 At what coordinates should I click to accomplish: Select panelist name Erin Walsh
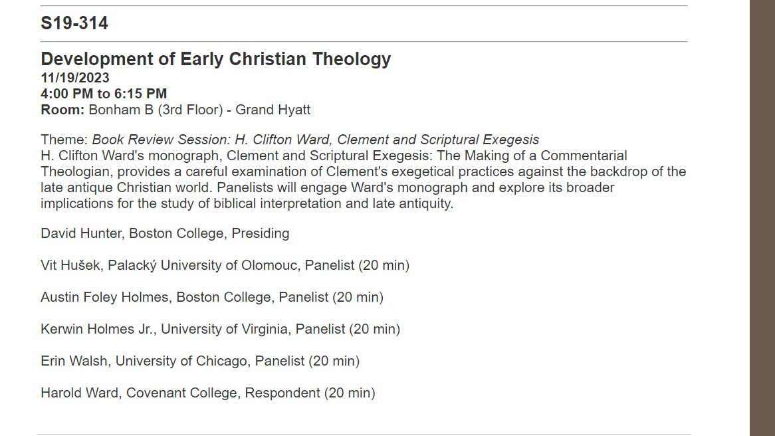coord(74,361)
